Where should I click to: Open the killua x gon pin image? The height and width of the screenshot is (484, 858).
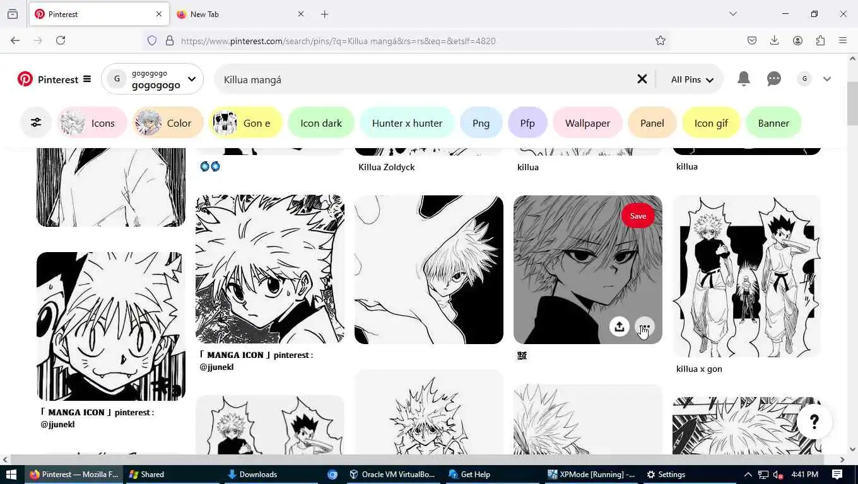tap(746, 276)
